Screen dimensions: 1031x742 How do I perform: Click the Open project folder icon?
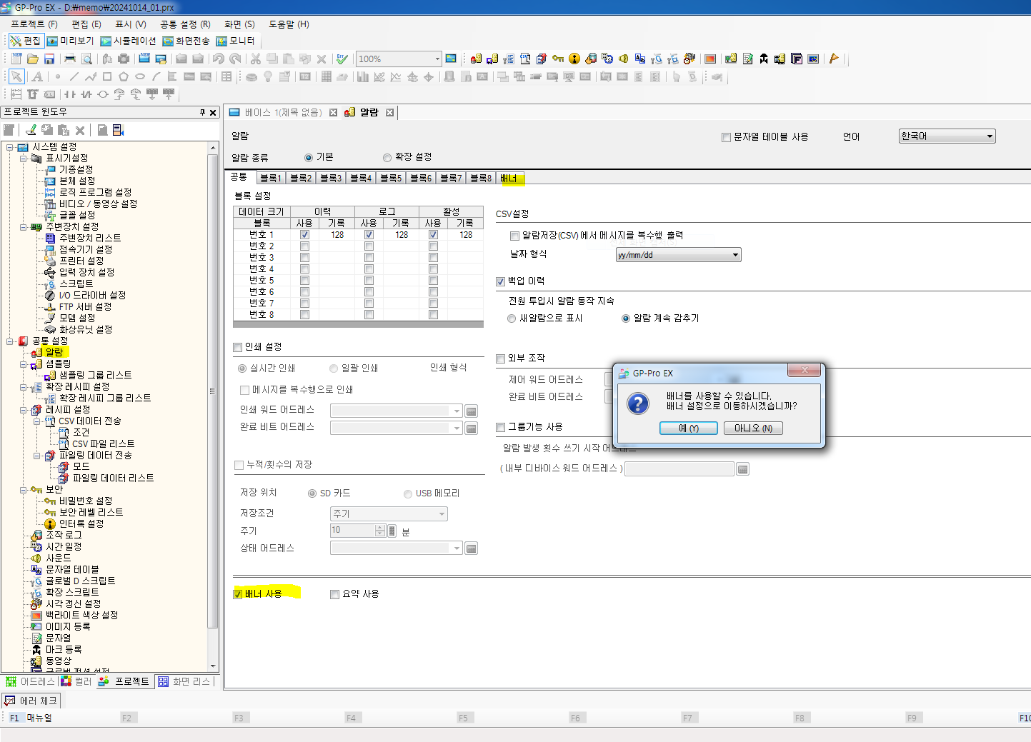[33, 59]
